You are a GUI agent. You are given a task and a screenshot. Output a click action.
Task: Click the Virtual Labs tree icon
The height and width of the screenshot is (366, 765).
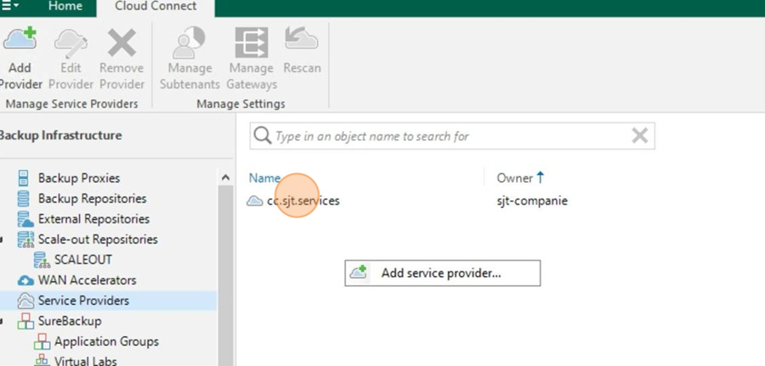tap(42, 361)
